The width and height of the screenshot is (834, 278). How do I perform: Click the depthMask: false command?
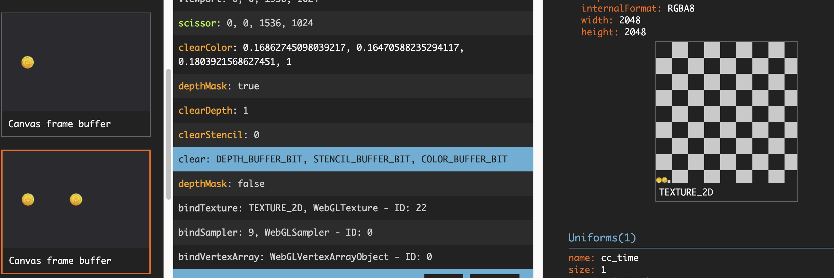point(353,184)
